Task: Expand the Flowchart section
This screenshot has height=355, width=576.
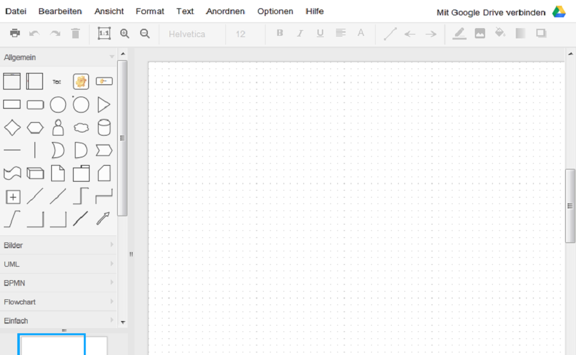Action: (x=58, y=302)
